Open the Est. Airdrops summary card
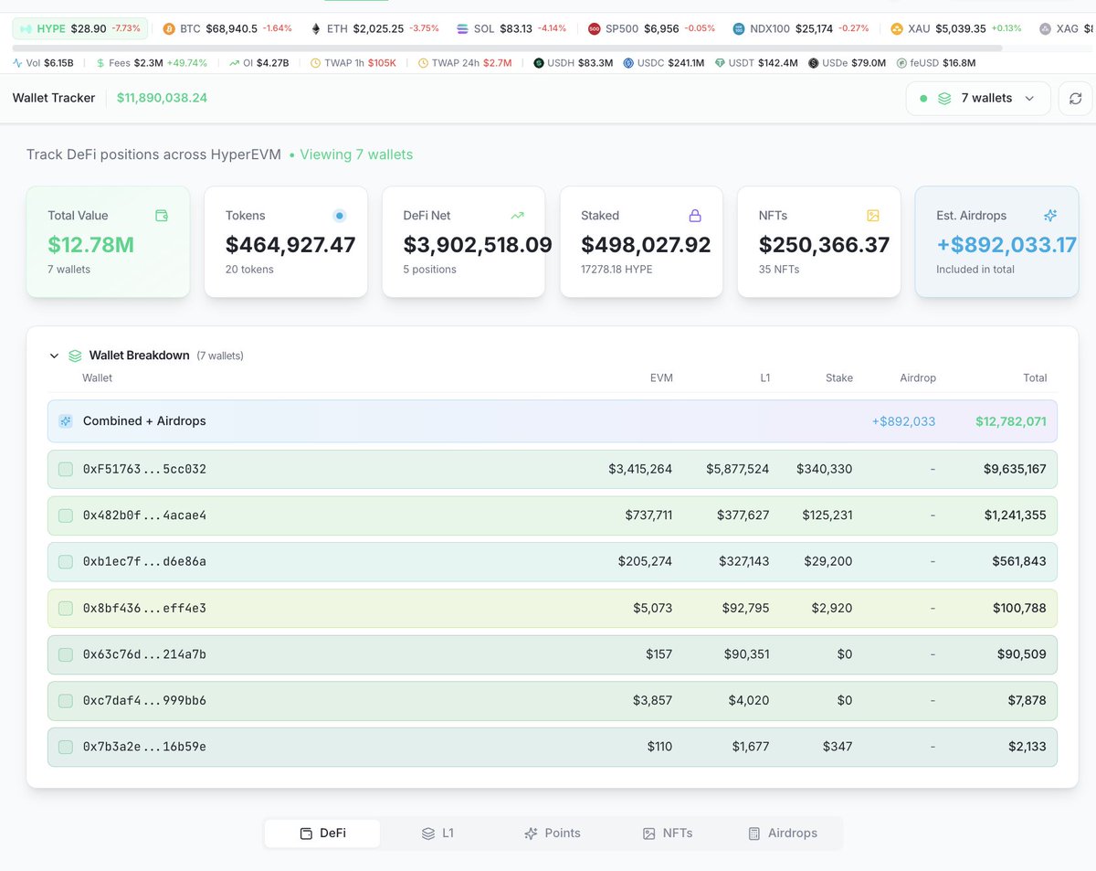 coord(996,242)
